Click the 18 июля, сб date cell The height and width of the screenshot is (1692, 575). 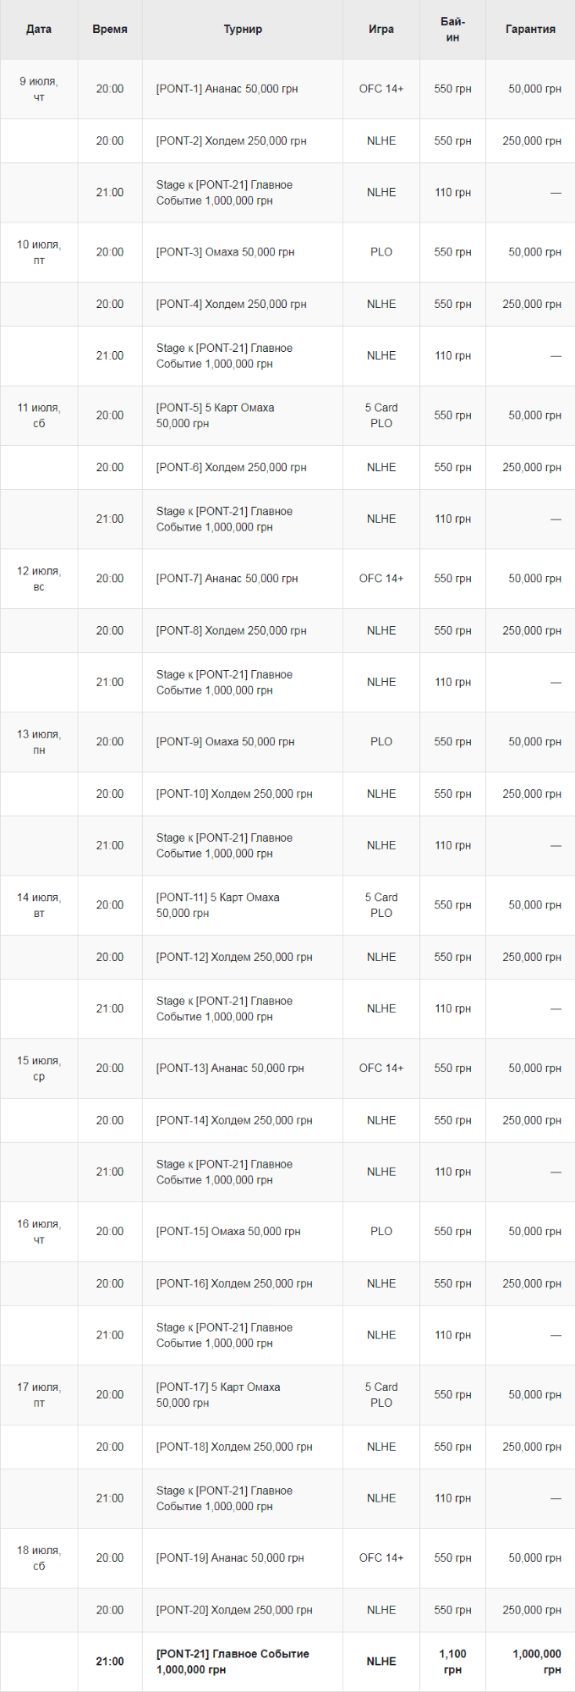point(39,1558)
